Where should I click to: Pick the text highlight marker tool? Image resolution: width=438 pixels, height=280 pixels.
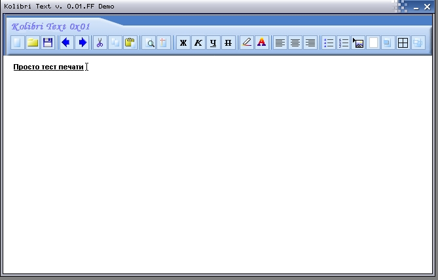point(247,43)
